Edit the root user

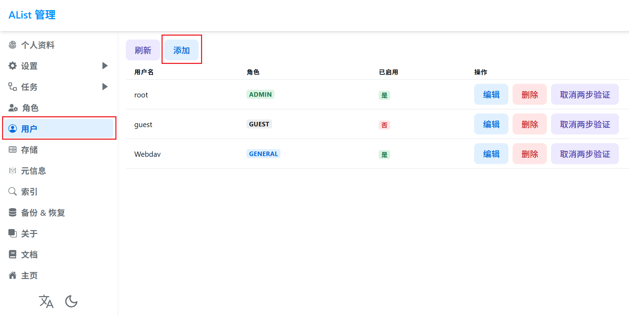click(491, 94)
